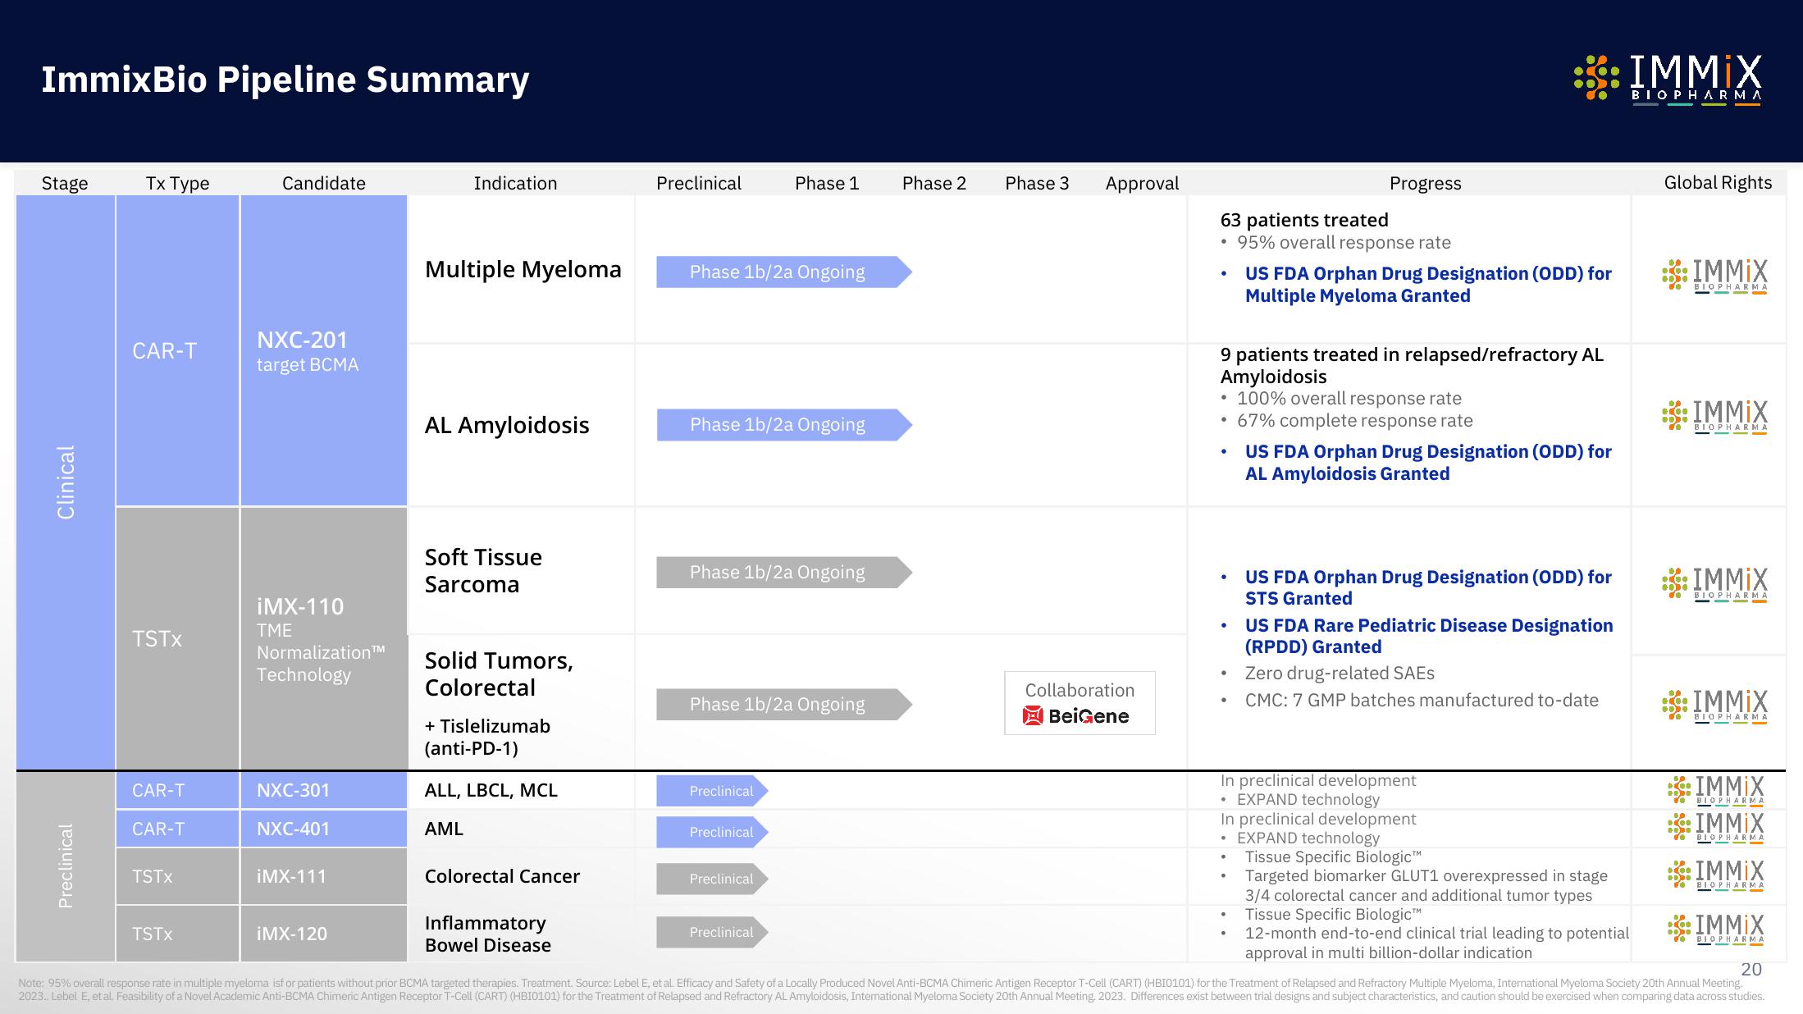Click the Immix logo in Multiple Myeloma row
The height and width of the screenshot is (1014, 1803).
coord(1714,276)
